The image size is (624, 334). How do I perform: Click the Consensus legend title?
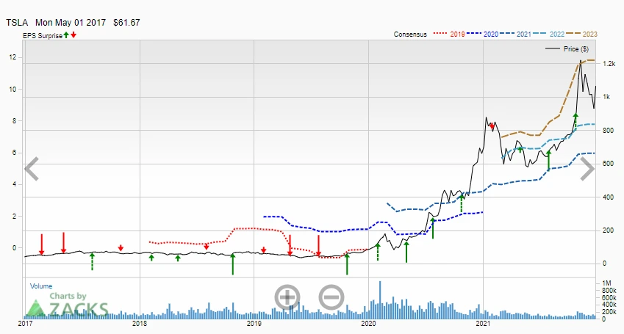pyautogui.click(x=410, y=35)
